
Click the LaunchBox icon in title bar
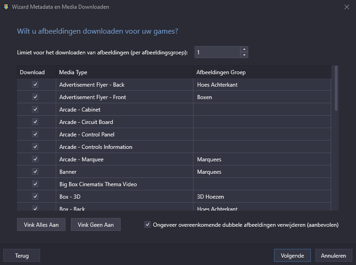tap(6, 7)
